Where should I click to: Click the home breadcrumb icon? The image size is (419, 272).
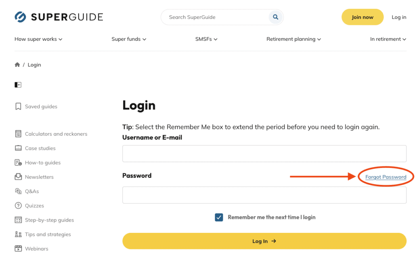coord(17,65)
